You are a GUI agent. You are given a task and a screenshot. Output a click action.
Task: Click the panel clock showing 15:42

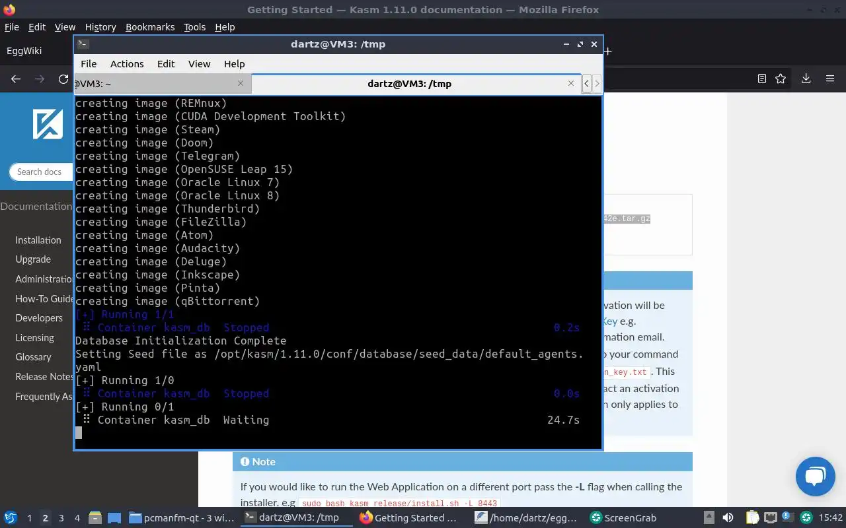tap(831, 518)
